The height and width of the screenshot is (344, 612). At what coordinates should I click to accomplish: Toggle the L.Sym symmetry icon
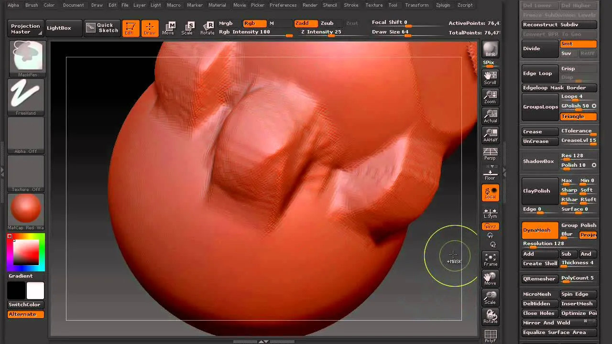490,213
